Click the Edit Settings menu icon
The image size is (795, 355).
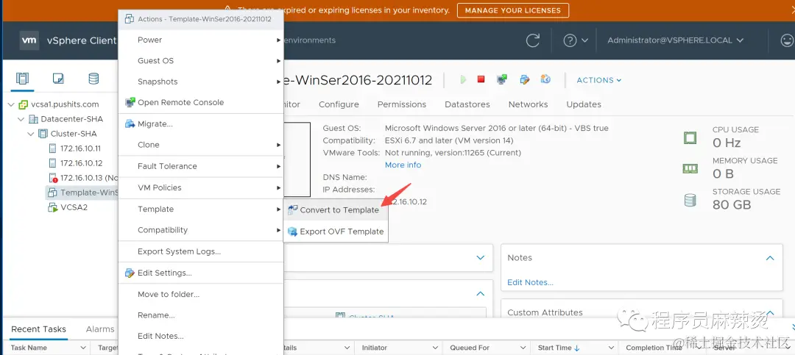[130, 273]
